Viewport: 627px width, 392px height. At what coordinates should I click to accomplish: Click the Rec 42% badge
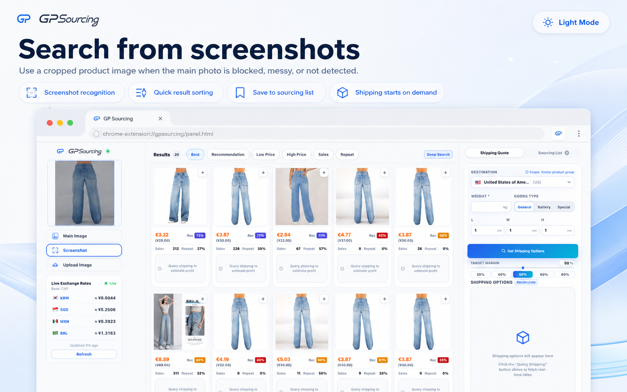[382, 236]
